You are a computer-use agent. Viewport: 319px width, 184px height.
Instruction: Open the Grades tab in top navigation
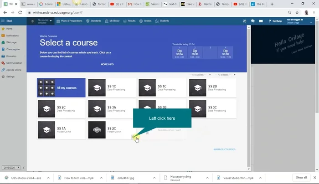146,21
